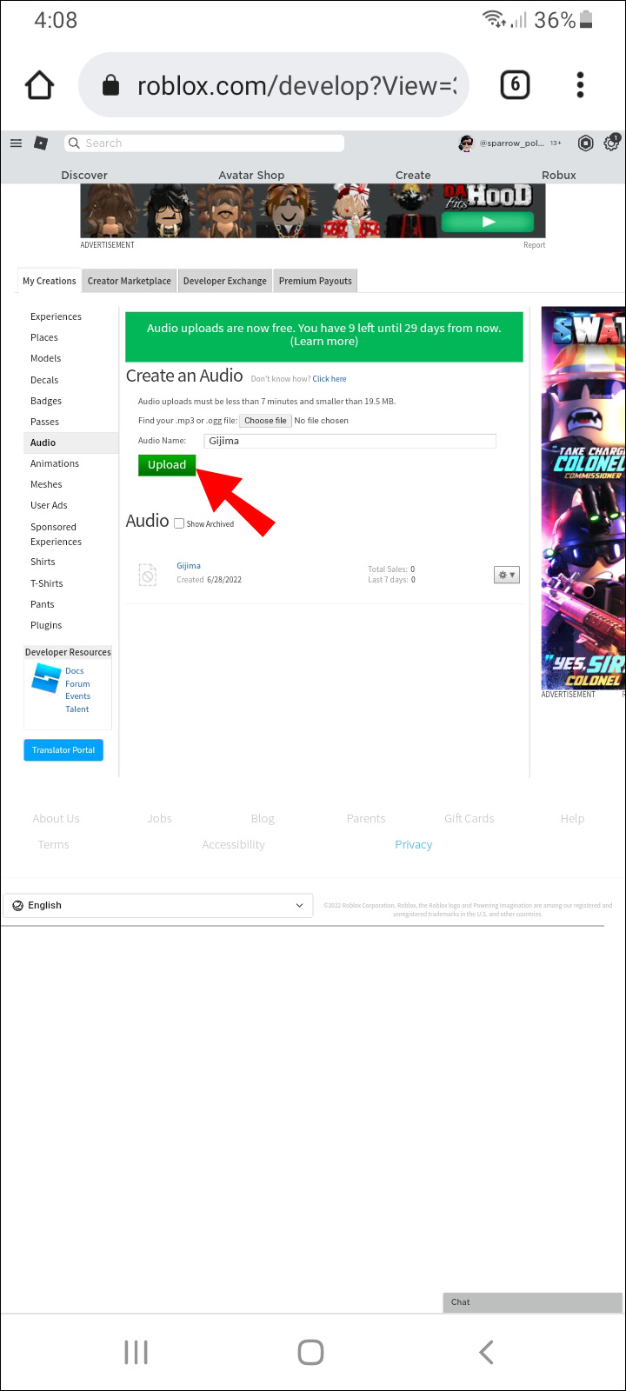
Task: Open Meshes in the sidebar
Action: point(46,484)
